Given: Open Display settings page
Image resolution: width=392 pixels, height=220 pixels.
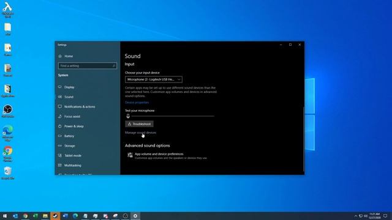Looking at the screenshot, I should pos(69,87).
